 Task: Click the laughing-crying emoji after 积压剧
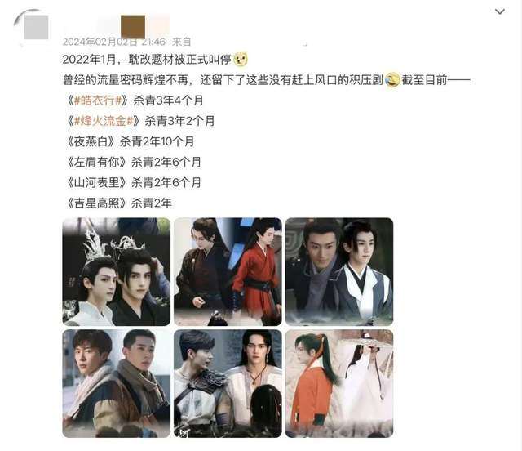pyautogui.click(x=392, y=80)
